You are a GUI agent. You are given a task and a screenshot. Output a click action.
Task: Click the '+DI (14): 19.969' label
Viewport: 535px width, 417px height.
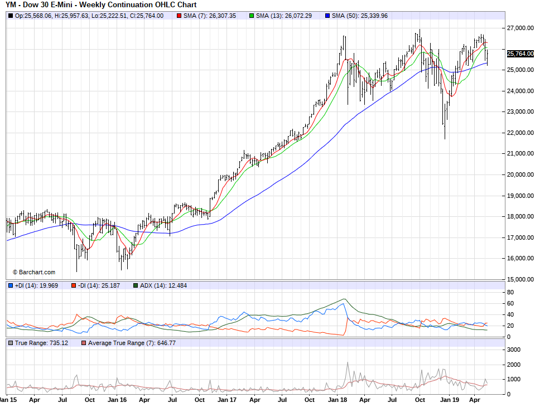click(36, 286)
